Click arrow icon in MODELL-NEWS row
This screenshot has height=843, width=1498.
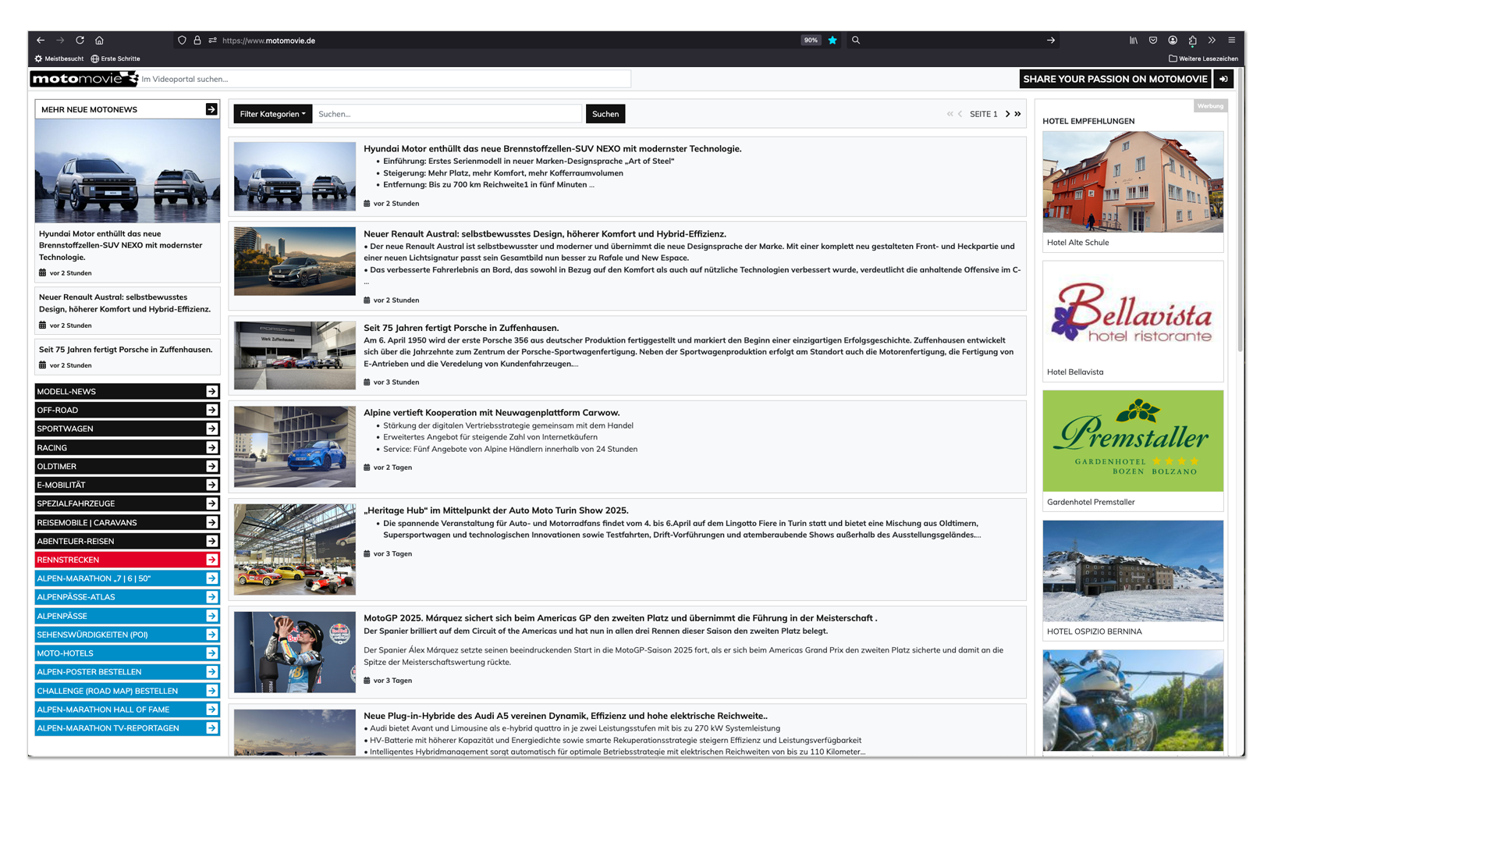point(211,391)
